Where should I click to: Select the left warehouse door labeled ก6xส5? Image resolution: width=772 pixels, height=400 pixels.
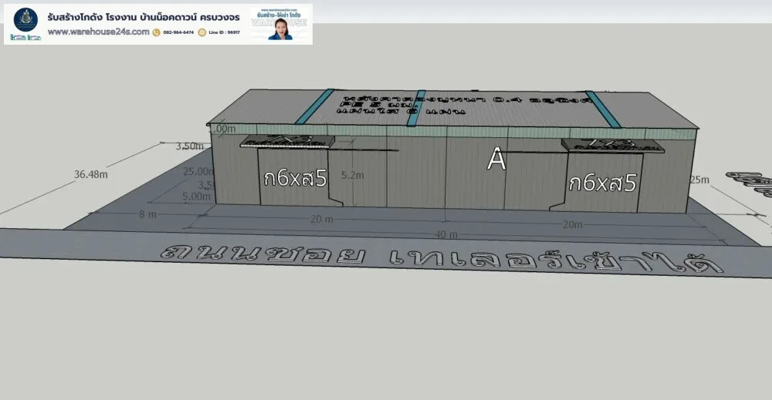pos(296,179)
